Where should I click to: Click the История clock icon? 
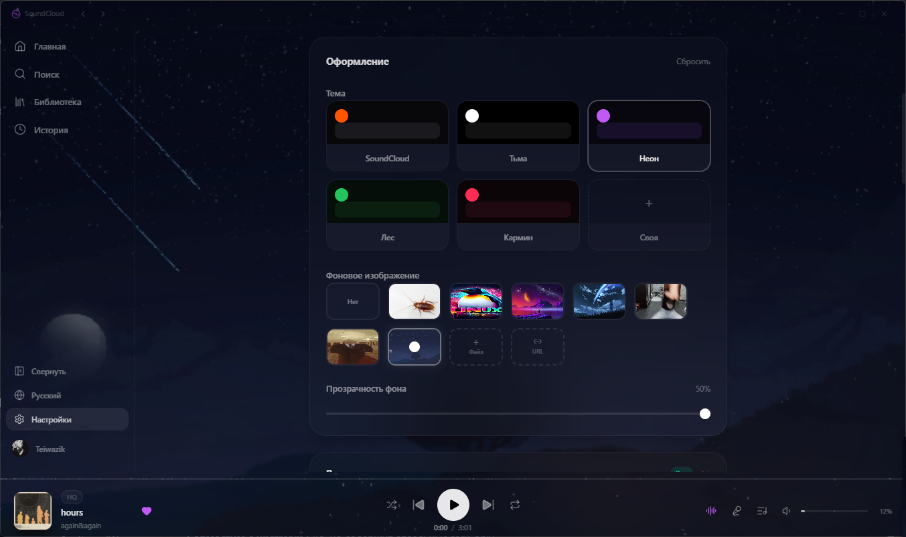point(20,130)
